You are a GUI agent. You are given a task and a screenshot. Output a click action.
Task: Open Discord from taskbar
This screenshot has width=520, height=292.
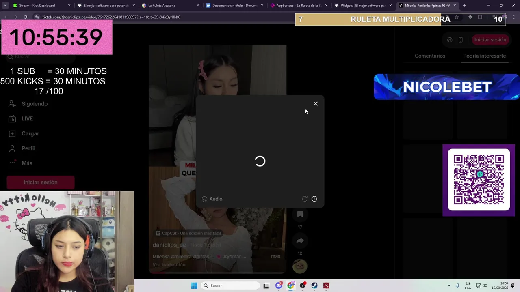(279, 286)
